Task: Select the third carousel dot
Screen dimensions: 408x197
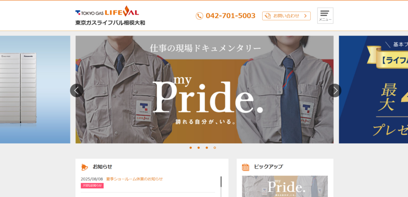Action: [207, 148]
